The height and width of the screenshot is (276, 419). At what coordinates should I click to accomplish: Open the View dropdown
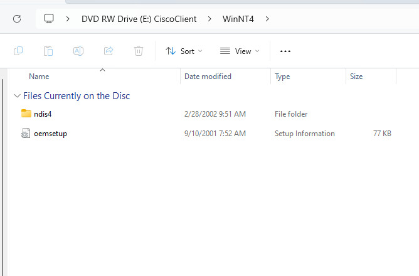click(x=240, y=51)
